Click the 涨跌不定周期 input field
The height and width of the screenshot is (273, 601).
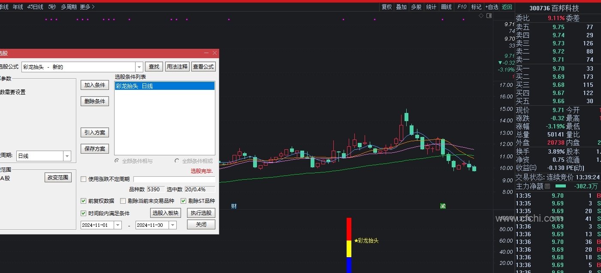[x=174, y=179]
